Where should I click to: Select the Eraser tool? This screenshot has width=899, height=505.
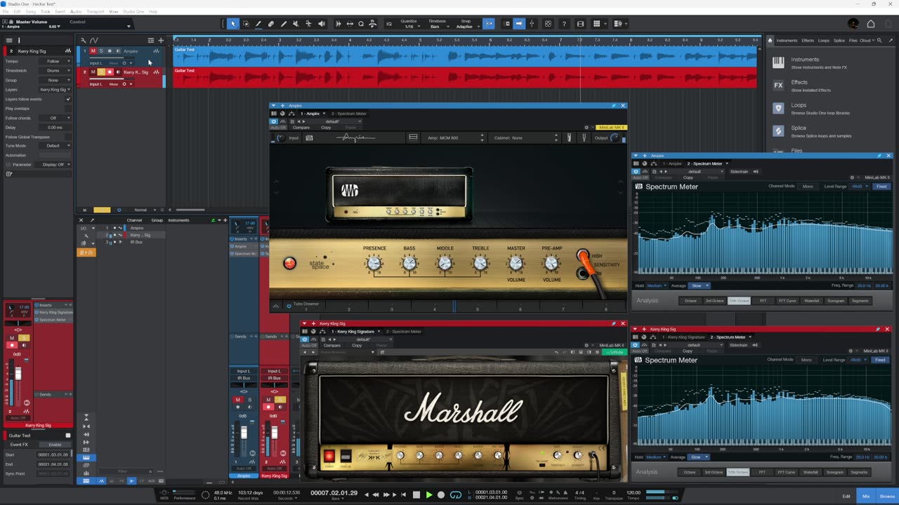[271, 24]
